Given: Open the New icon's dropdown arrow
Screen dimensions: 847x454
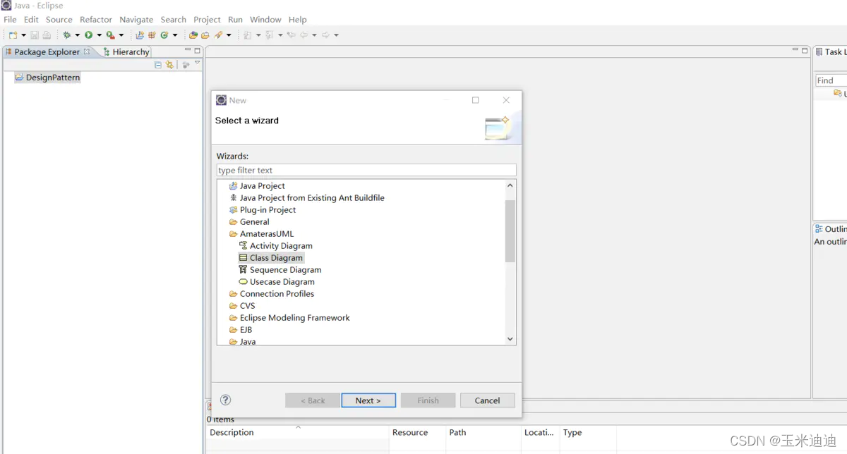Looking at the screenshot, I should 23,35.
